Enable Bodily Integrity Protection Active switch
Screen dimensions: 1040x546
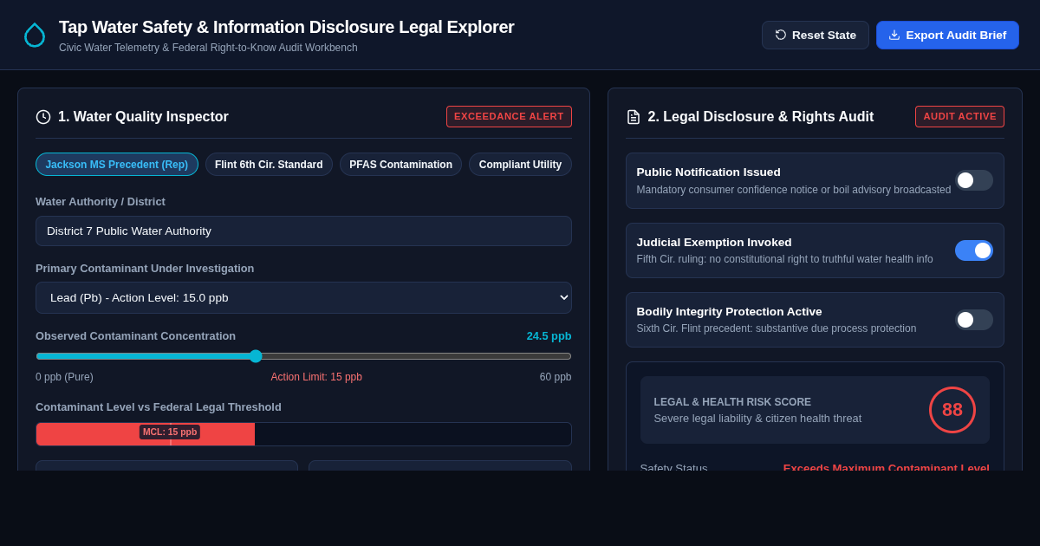point(974,320)
